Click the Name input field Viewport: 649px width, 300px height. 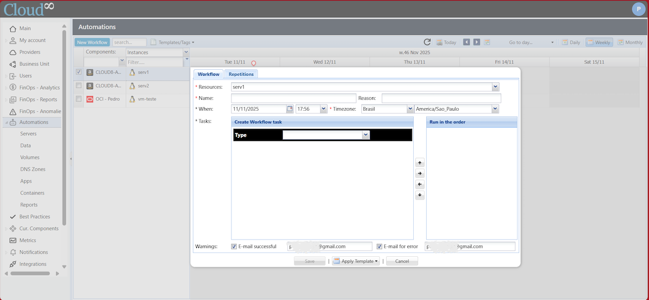(x=294, y=98)
